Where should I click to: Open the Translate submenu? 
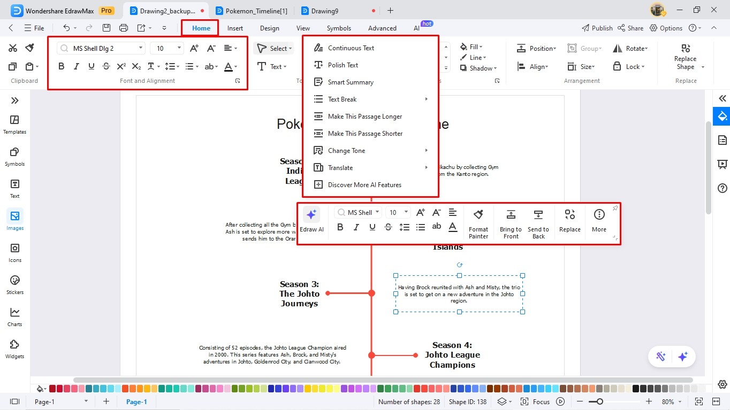point(370,167)
